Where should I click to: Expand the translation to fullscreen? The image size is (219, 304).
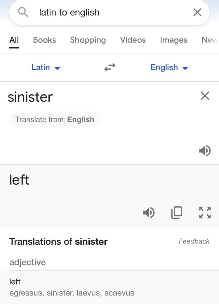tap(205, 213)
